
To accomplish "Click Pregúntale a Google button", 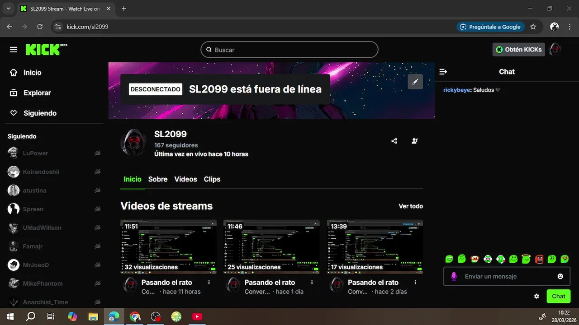I will click(490, 27).
